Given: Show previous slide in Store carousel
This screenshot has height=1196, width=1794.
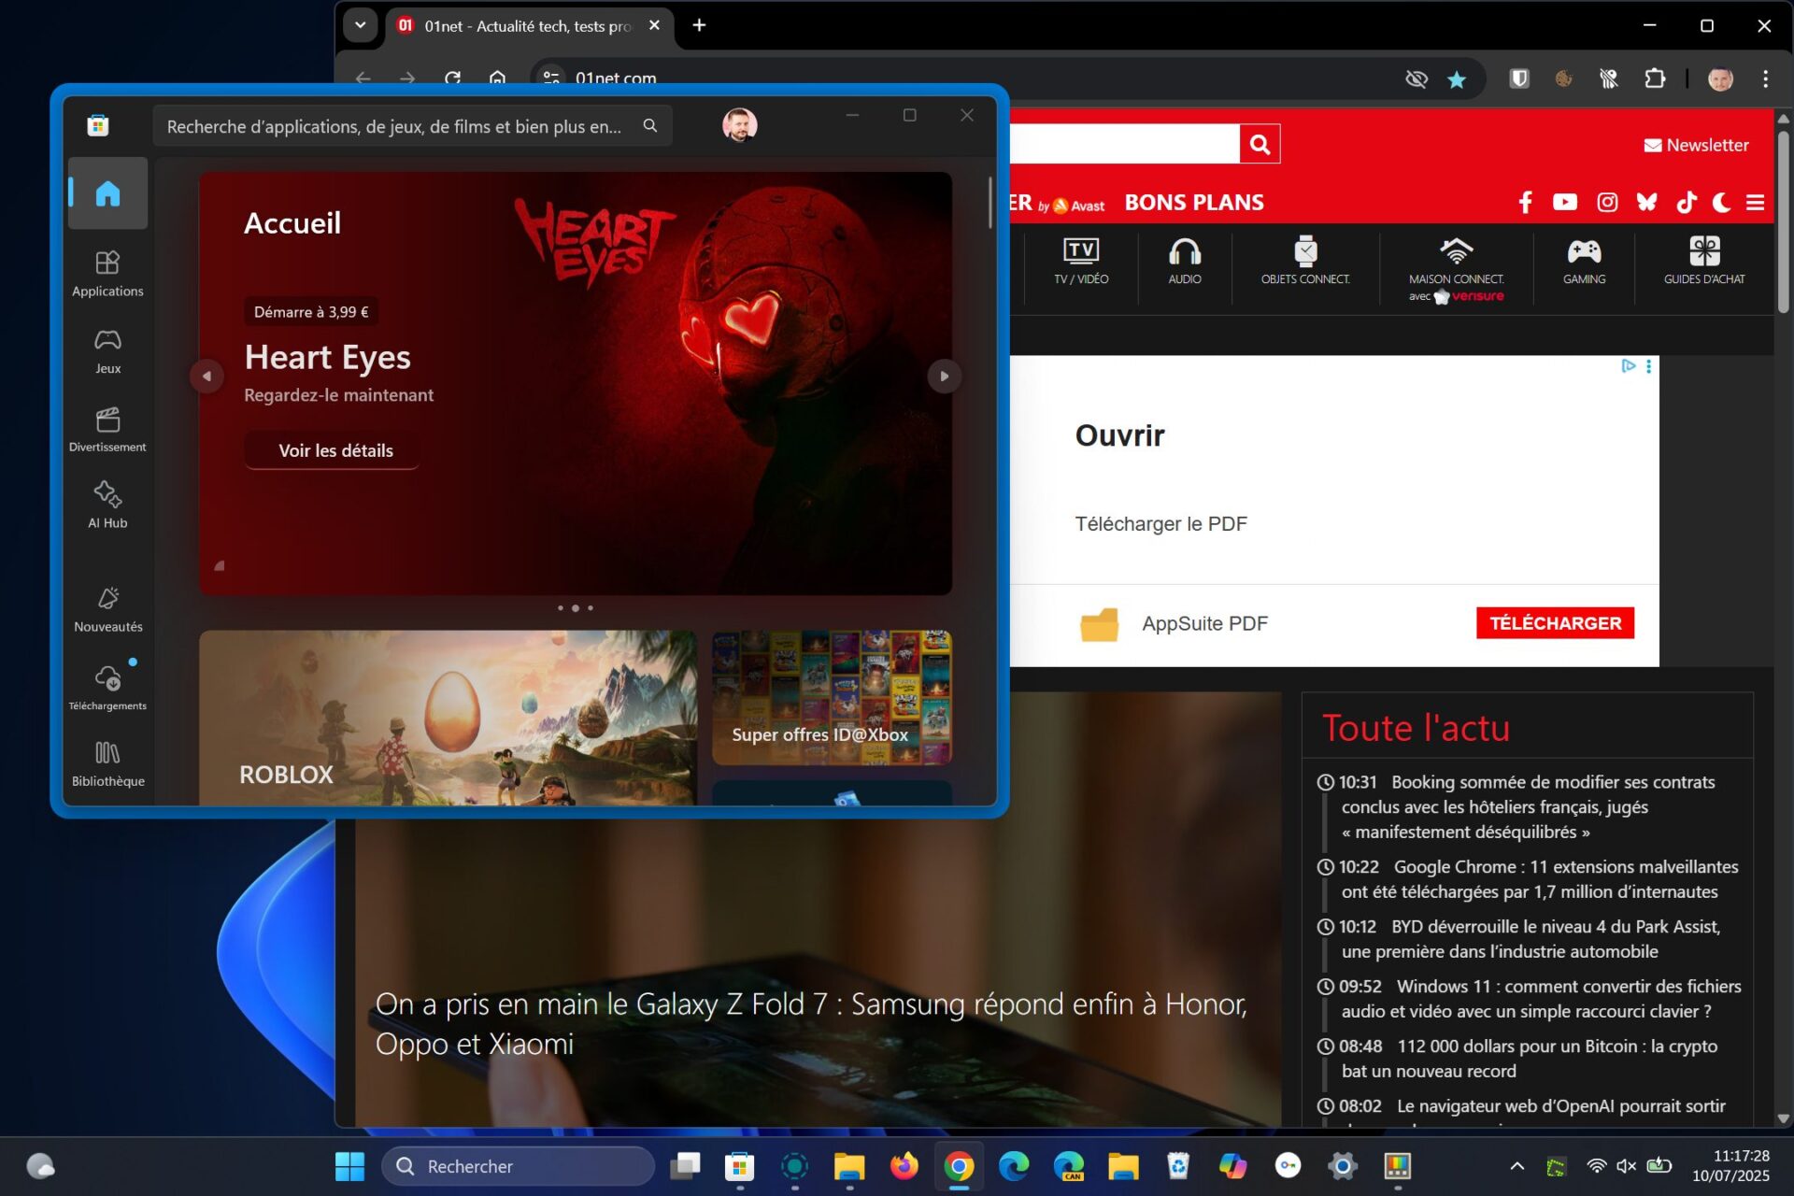Looking at the screenshot, I should click(x=206, y=377).
